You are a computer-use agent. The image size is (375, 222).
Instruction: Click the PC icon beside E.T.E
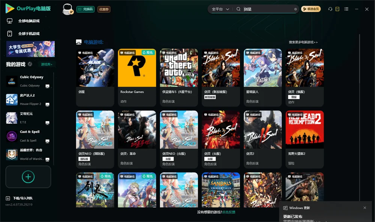tap(47, 123)
